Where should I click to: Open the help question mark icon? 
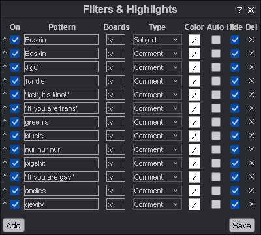tap(239, 10)
